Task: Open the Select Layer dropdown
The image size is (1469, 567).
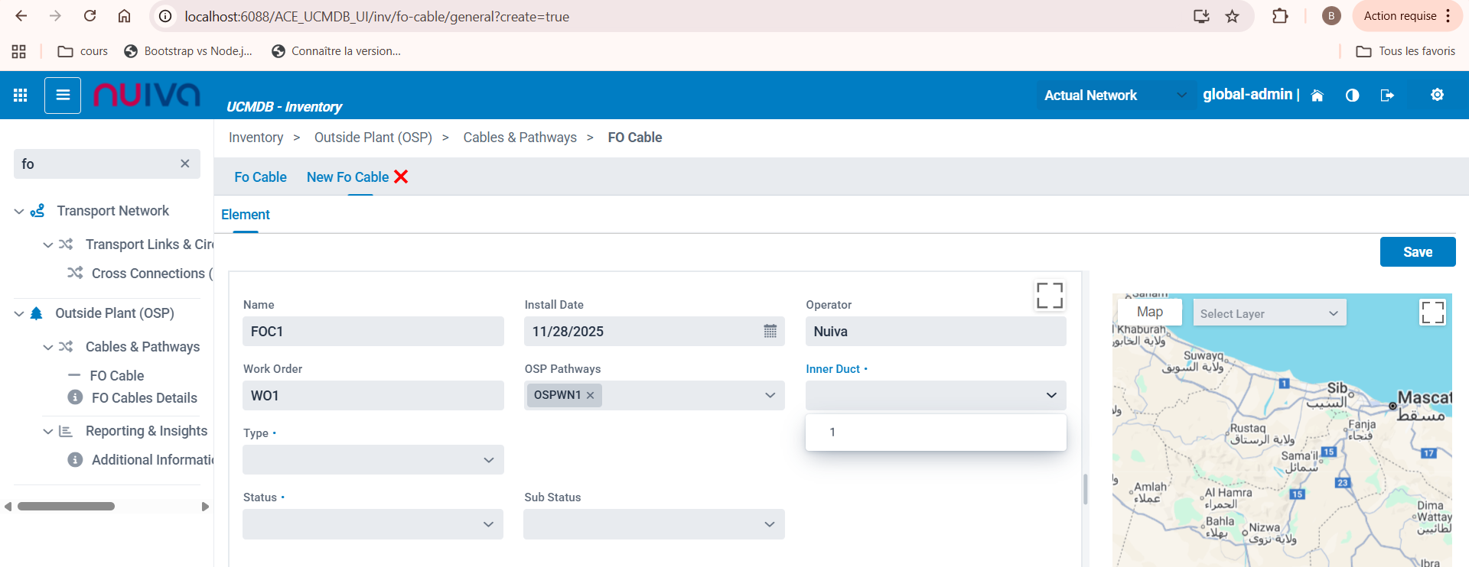Action: (1269, 313)
